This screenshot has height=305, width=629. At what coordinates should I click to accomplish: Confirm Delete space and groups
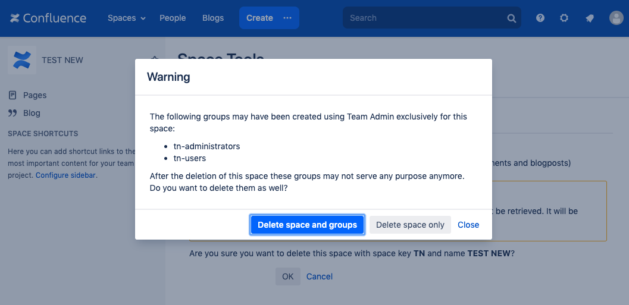point(307,225)
